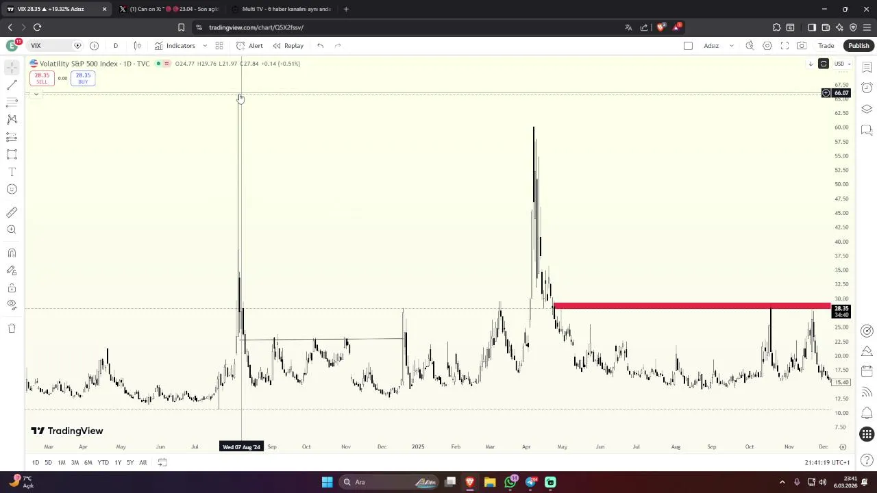
Task: Open the forecasting and measurement tools
Action: pyautogui.click(x=12, y=137)
